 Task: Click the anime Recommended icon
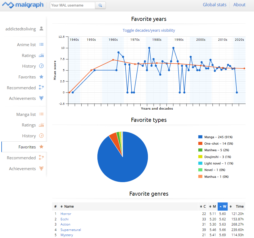tap(41, 88)
